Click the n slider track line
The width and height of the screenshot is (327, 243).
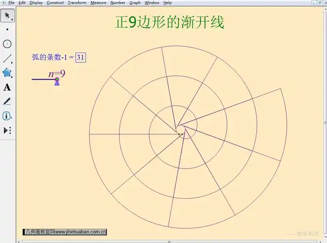click(x=43, y=79)
